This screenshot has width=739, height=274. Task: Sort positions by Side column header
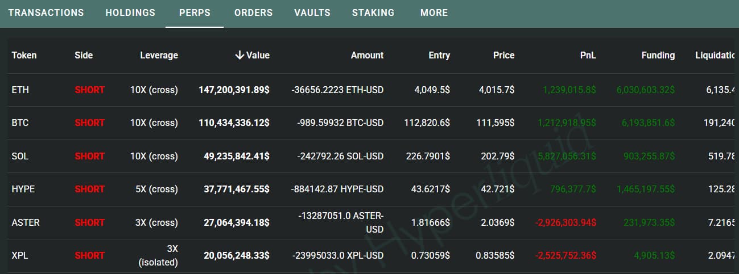click(x=84, y=55)
